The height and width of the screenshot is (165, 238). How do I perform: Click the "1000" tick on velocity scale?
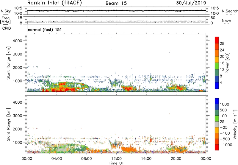pyautogui.click(x=225, y=104)
